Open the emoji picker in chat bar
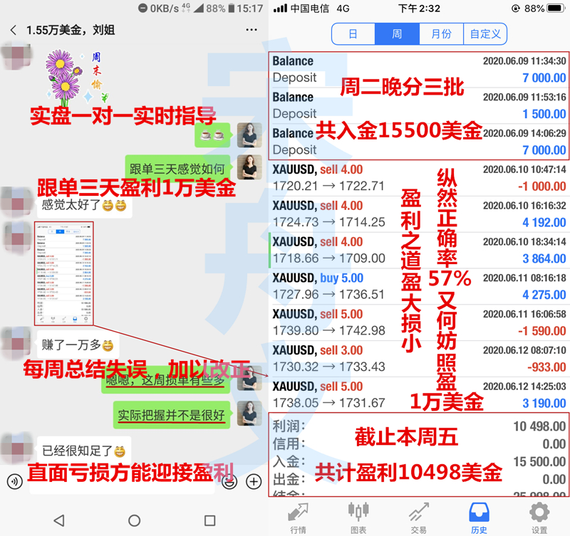 (x=229, y=482)
